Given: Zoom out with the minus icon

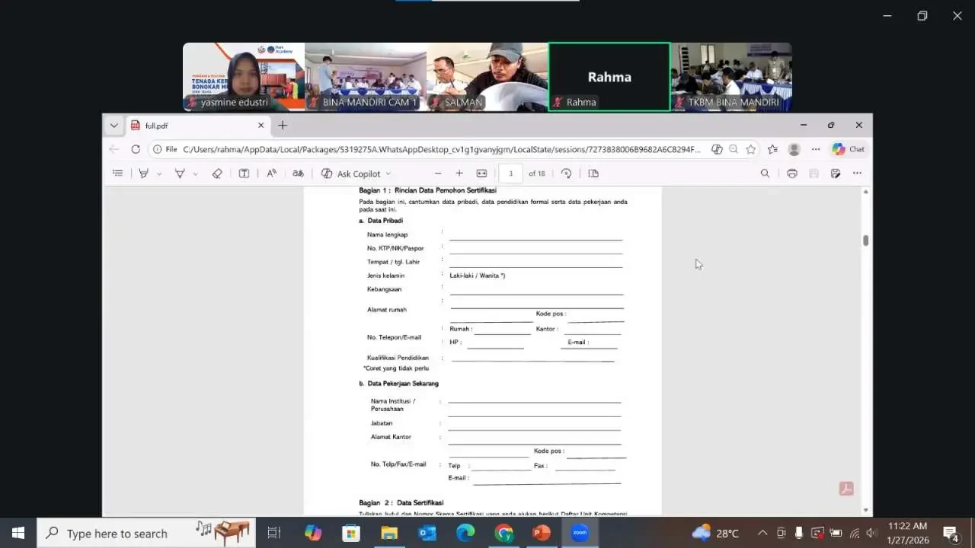Looking at the screenshot, I should pos(437,174).
